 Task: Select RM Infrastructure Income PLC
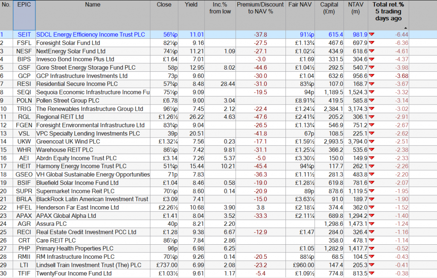pos(75,257)
